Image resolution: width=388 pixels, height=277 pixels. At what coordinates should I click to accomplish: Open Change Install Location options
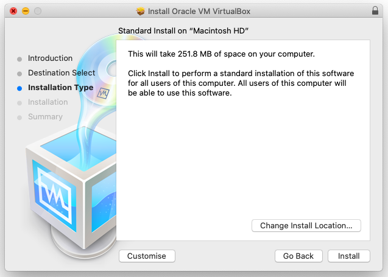[x=306, y=225]
